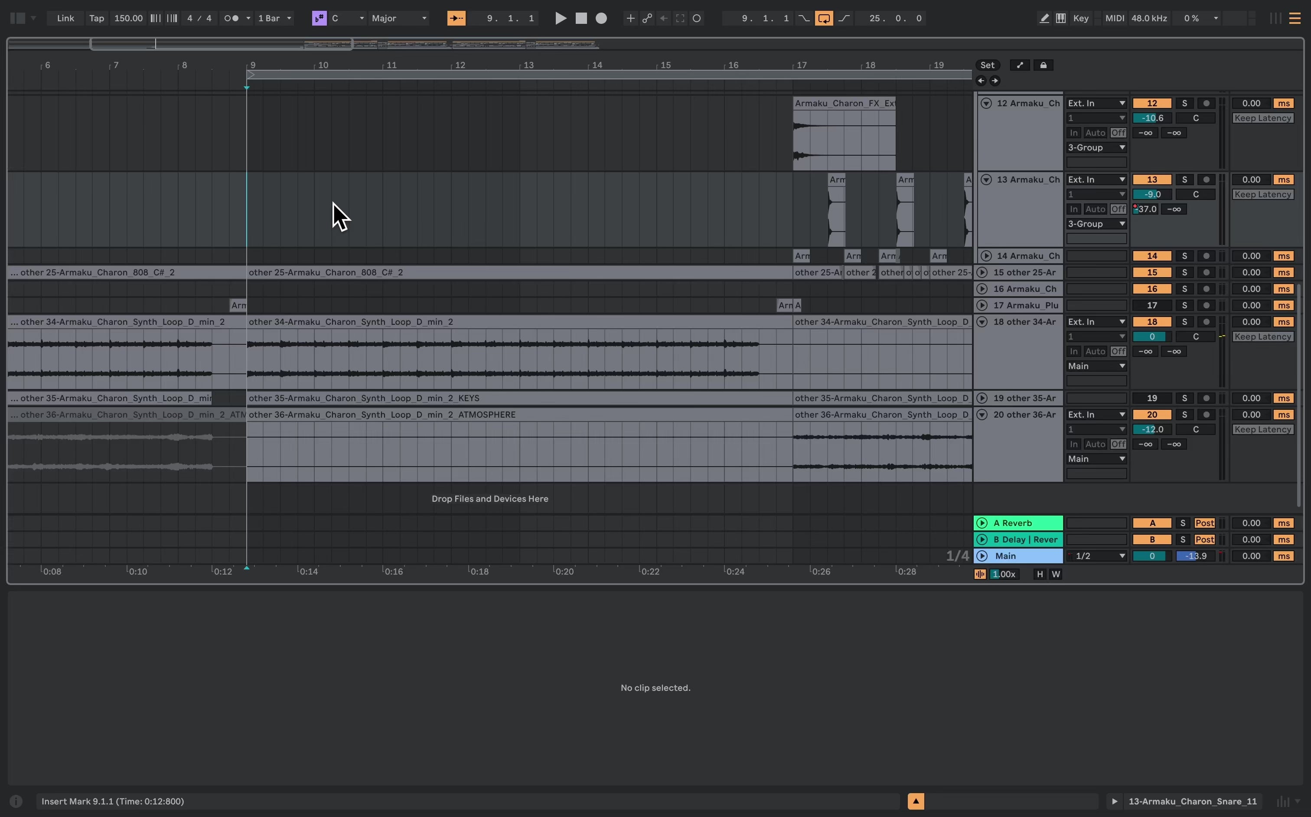
Task: Click the Key menu item in toolbar
Action: (1079, 18)
